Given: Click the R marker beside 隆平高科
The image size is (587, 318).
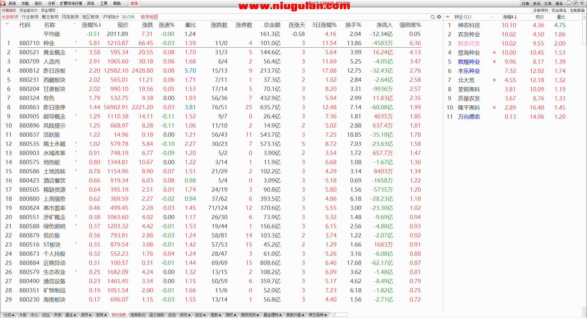Looking at the screenshot, I should pyautogui.click(x=494, y=107).
